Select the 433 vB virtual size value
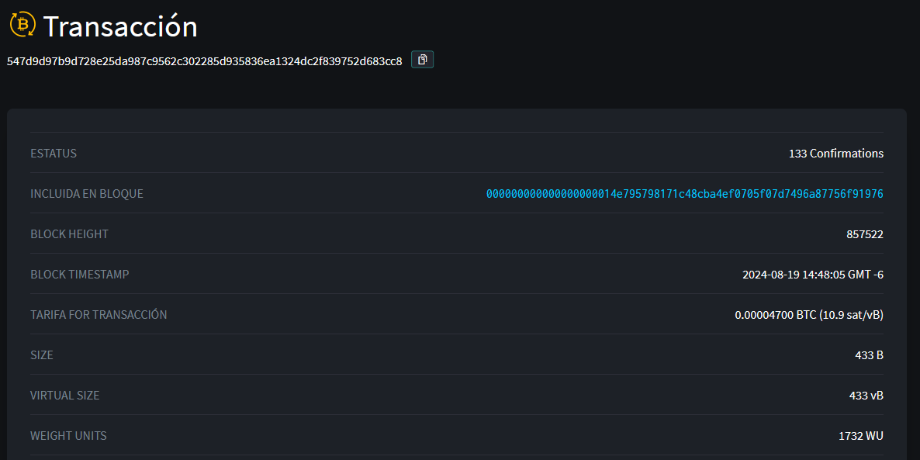The width and height of the screenshot is (920, 460). [x=866, y=396]
